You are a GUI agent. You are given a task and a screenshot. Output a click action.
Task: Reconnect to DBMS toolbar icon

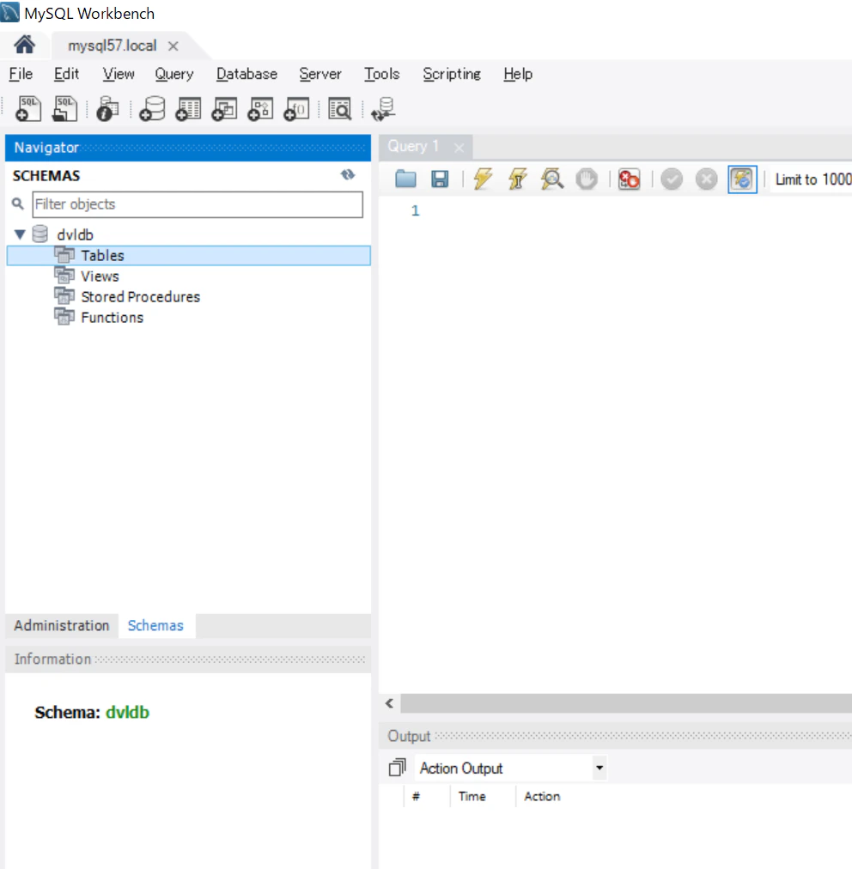[x=383, y=108]
